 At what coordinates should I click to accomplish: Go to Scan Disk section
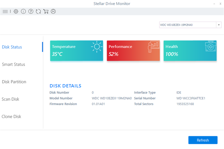point(10,99)
